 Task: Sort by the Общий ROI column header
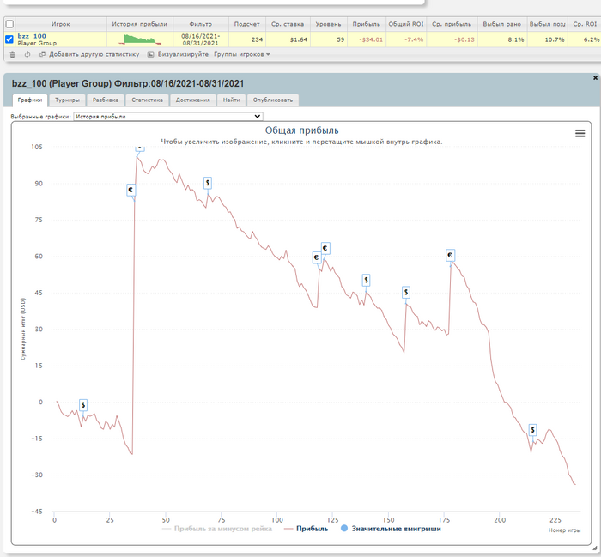(406, 24)
